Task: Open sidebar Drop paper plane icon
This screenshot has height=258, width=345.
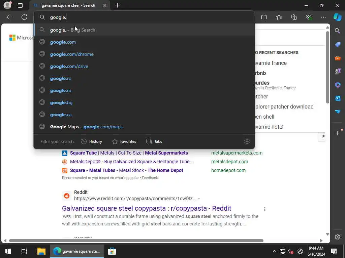Action: pos(338,112)
